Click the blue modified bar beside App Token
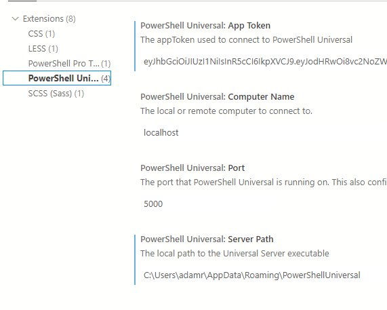The height and width of the screenshot is (310, 387). tap(135, 46)
